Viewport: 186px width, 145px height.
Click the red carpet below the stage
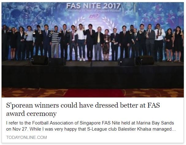point(94,93)
